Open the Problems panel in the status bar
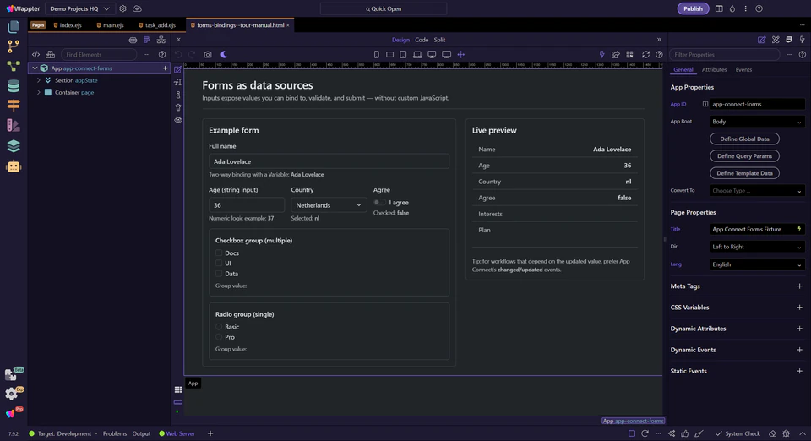The height and width of the screenshot is (441, 811). point(114,433)
